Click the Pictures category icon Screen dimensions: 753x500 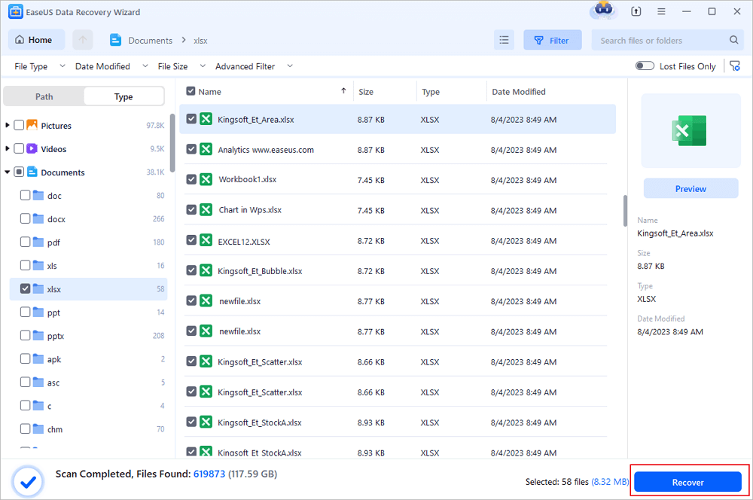click(x=32, y=125)
